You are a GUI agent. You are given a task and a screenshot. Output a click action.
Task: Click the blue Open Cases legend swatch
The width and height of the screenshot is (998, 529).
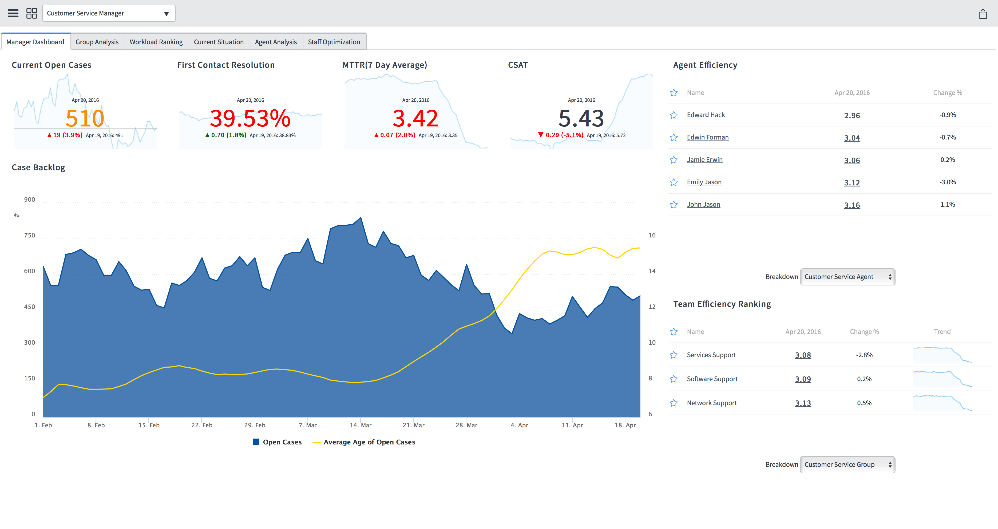(x=256, y=442)
